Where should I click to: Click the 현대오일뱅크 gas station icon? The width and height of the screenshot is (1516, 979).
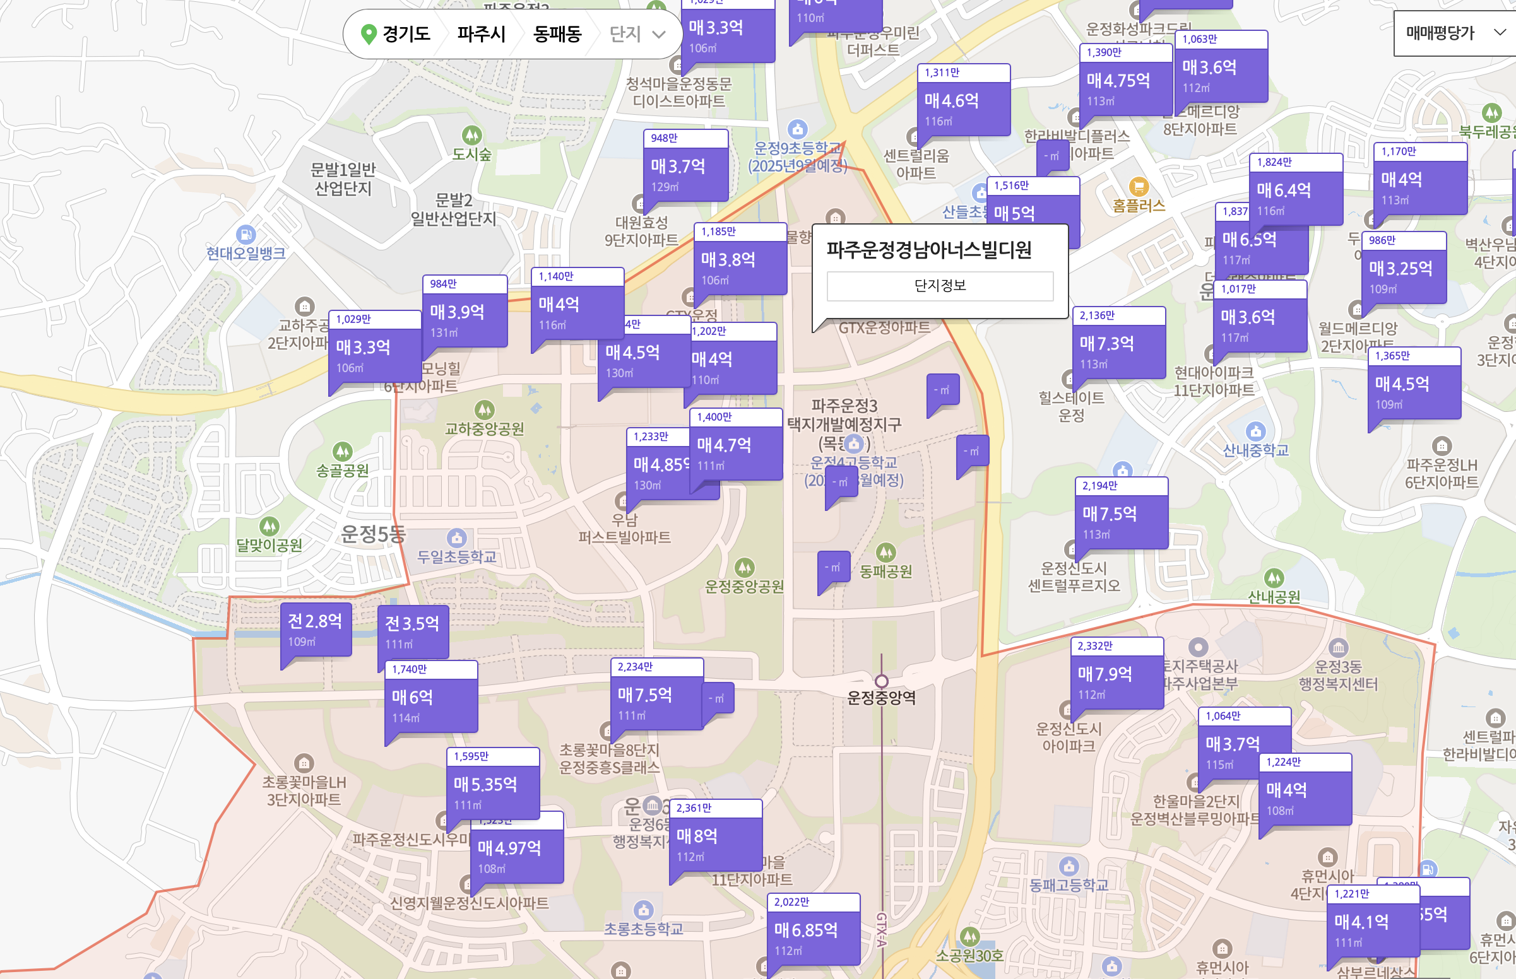click(246, 235)
